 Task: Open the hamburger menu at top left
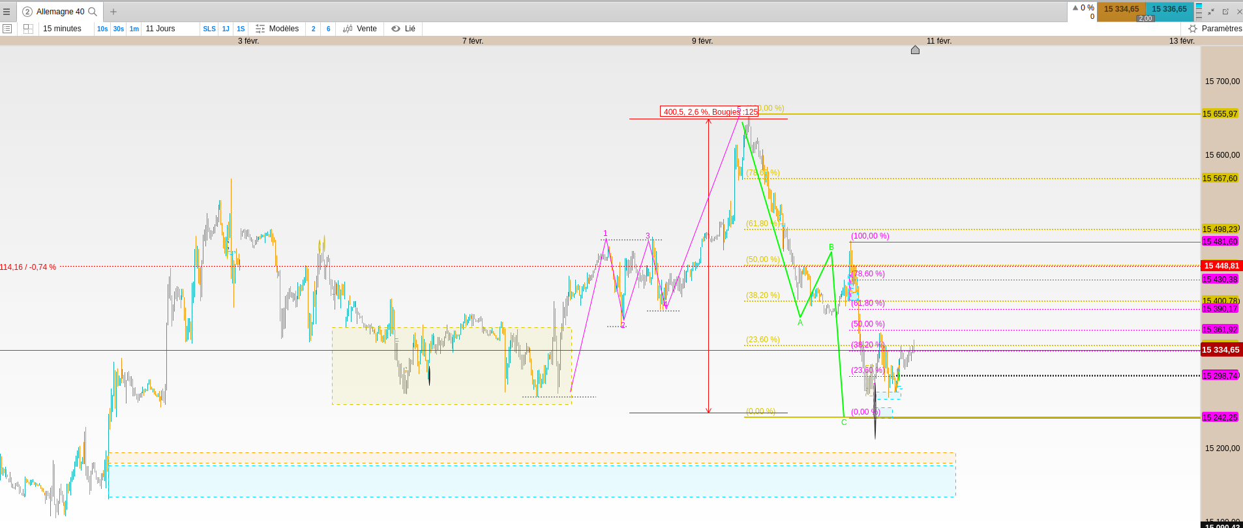(7, 12)
